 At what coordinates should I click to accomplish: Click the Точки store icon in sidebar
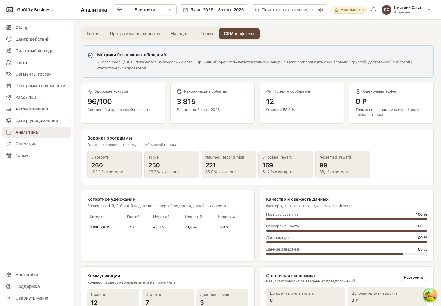(x=9, y=155)
